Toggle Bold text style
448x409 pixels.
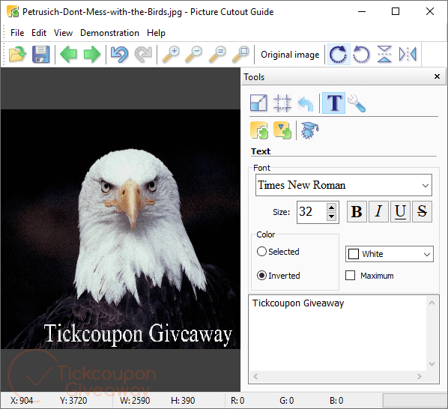357,212
